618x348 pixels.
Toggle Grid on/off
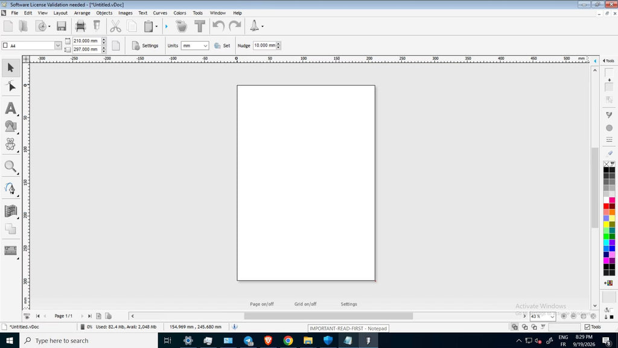(x=305, y=304)
